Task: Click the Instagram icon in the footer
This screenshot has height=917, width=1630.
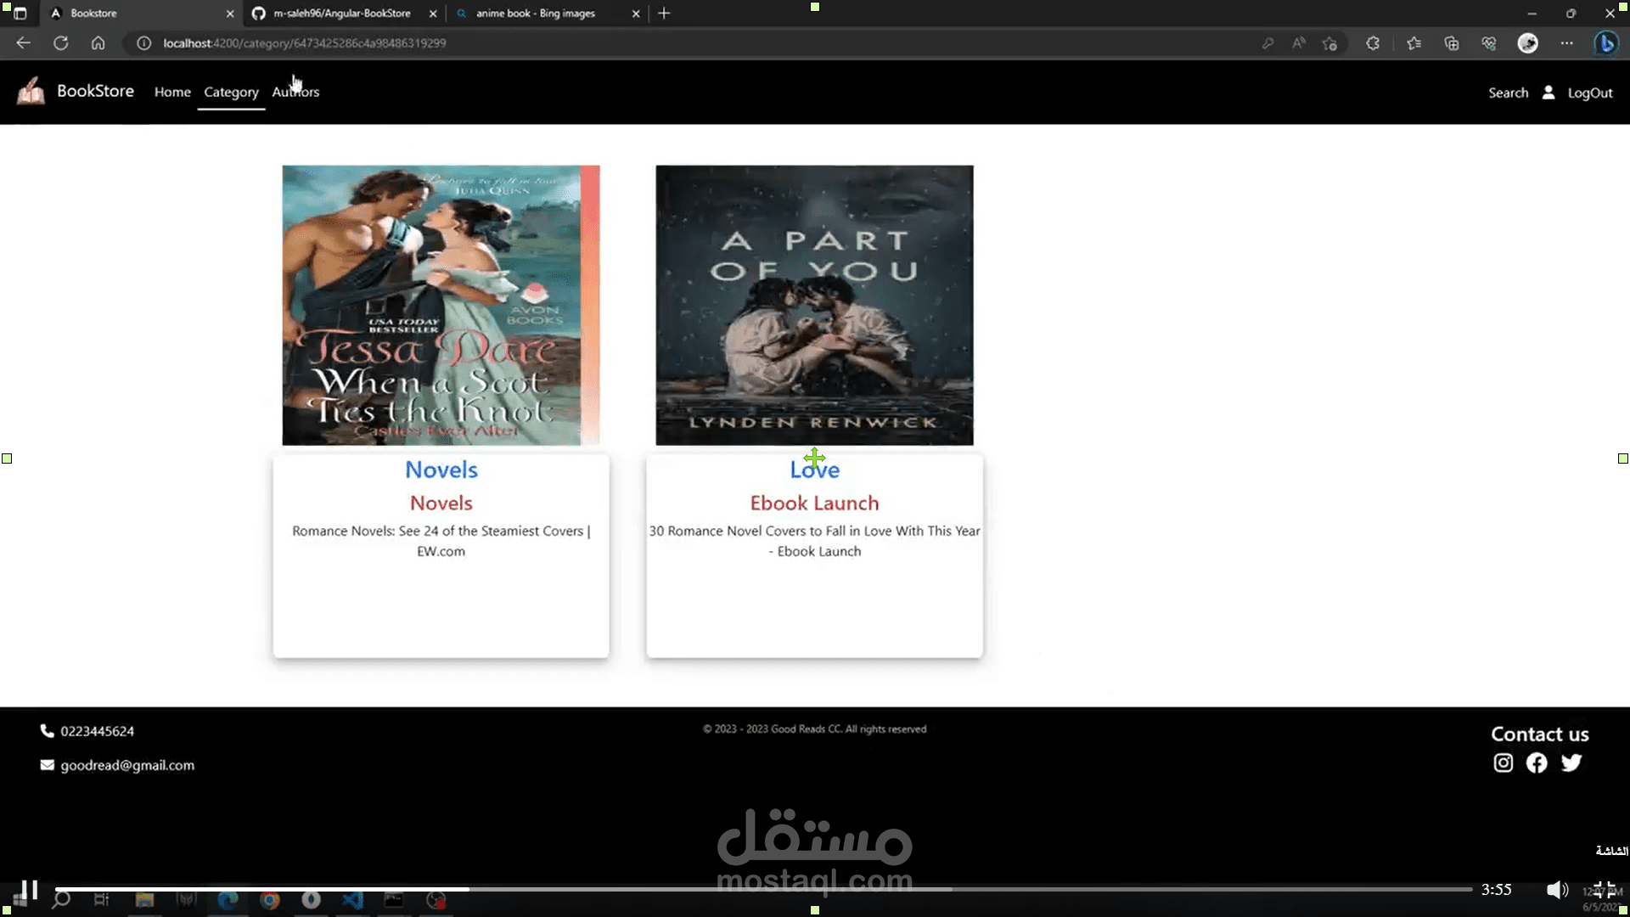Action: pyautogui.click(x=1503, y=763)
